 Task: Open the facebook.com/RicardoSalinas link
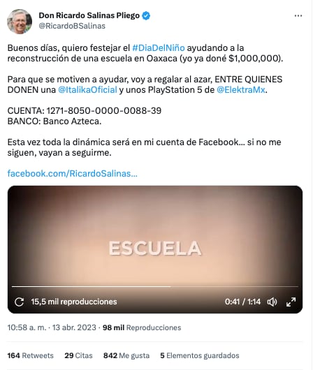(72, 173)
